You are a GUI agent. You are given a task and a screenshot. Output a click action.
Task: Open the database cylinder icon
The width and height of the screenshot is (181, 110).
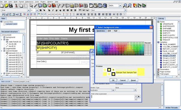(105, 6)
